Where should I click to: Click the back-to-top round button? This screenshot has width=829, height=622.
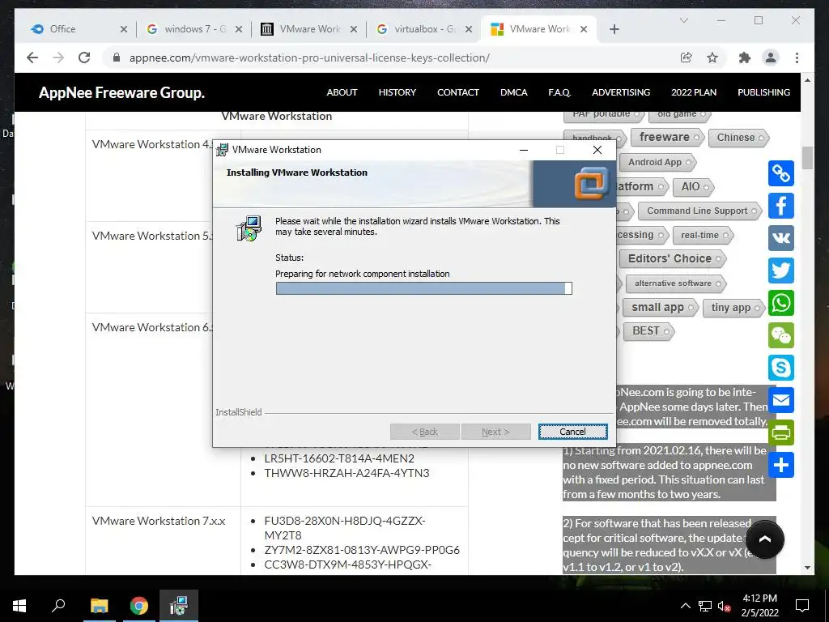click(764, 539)
